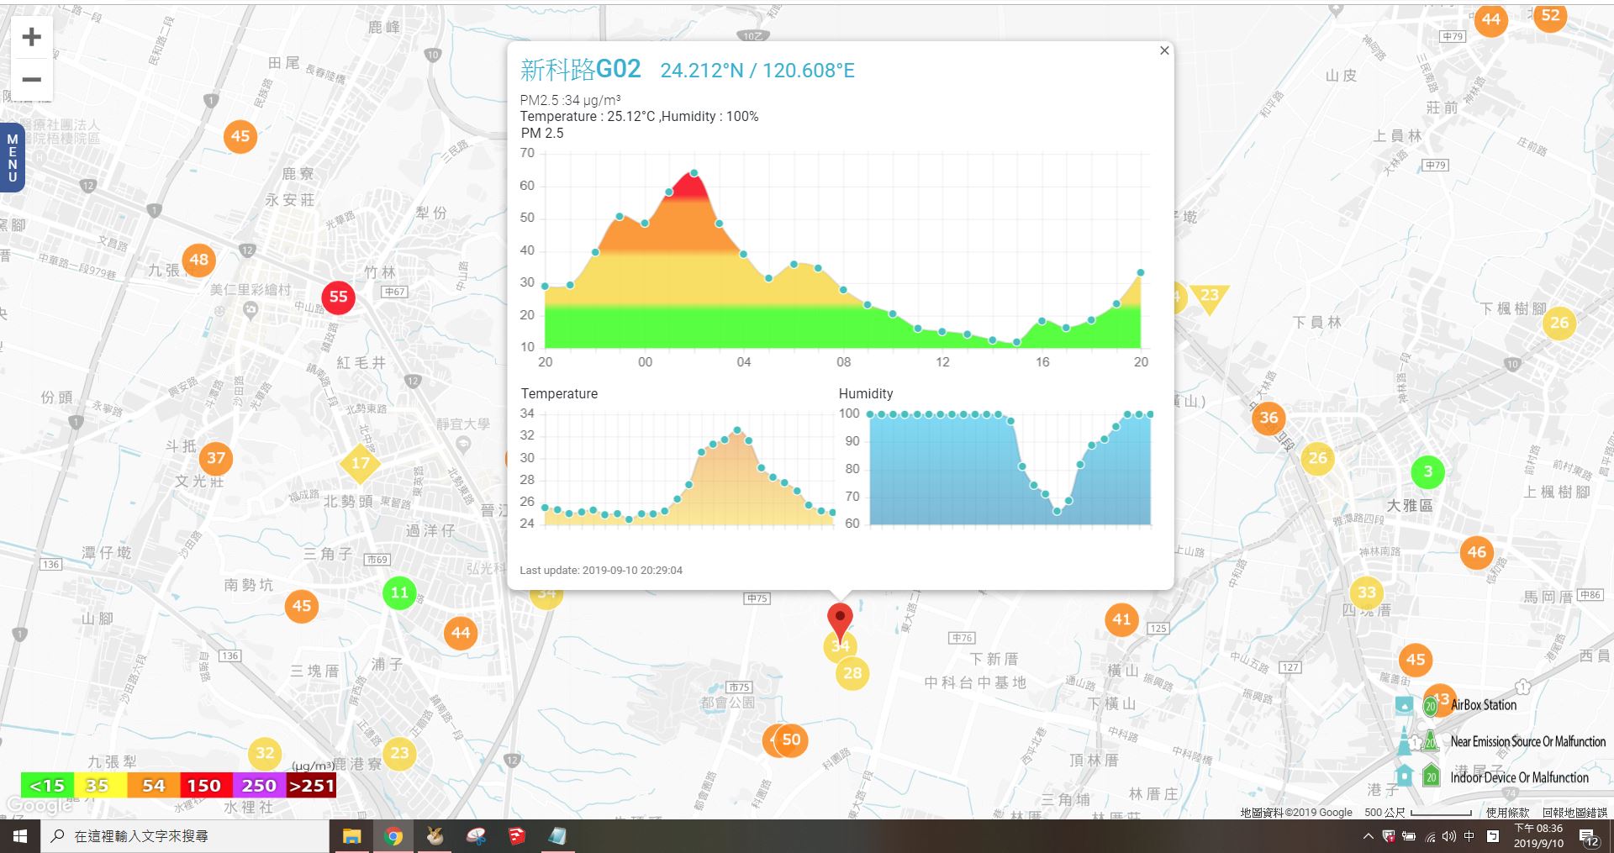Toggle the 中 input method indicator
The height and width of the screenshot is (853, 1614).
[1469, 836]
